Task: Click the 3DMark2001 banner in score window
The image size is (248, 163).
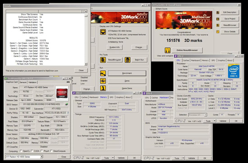Action: [184, 20]
